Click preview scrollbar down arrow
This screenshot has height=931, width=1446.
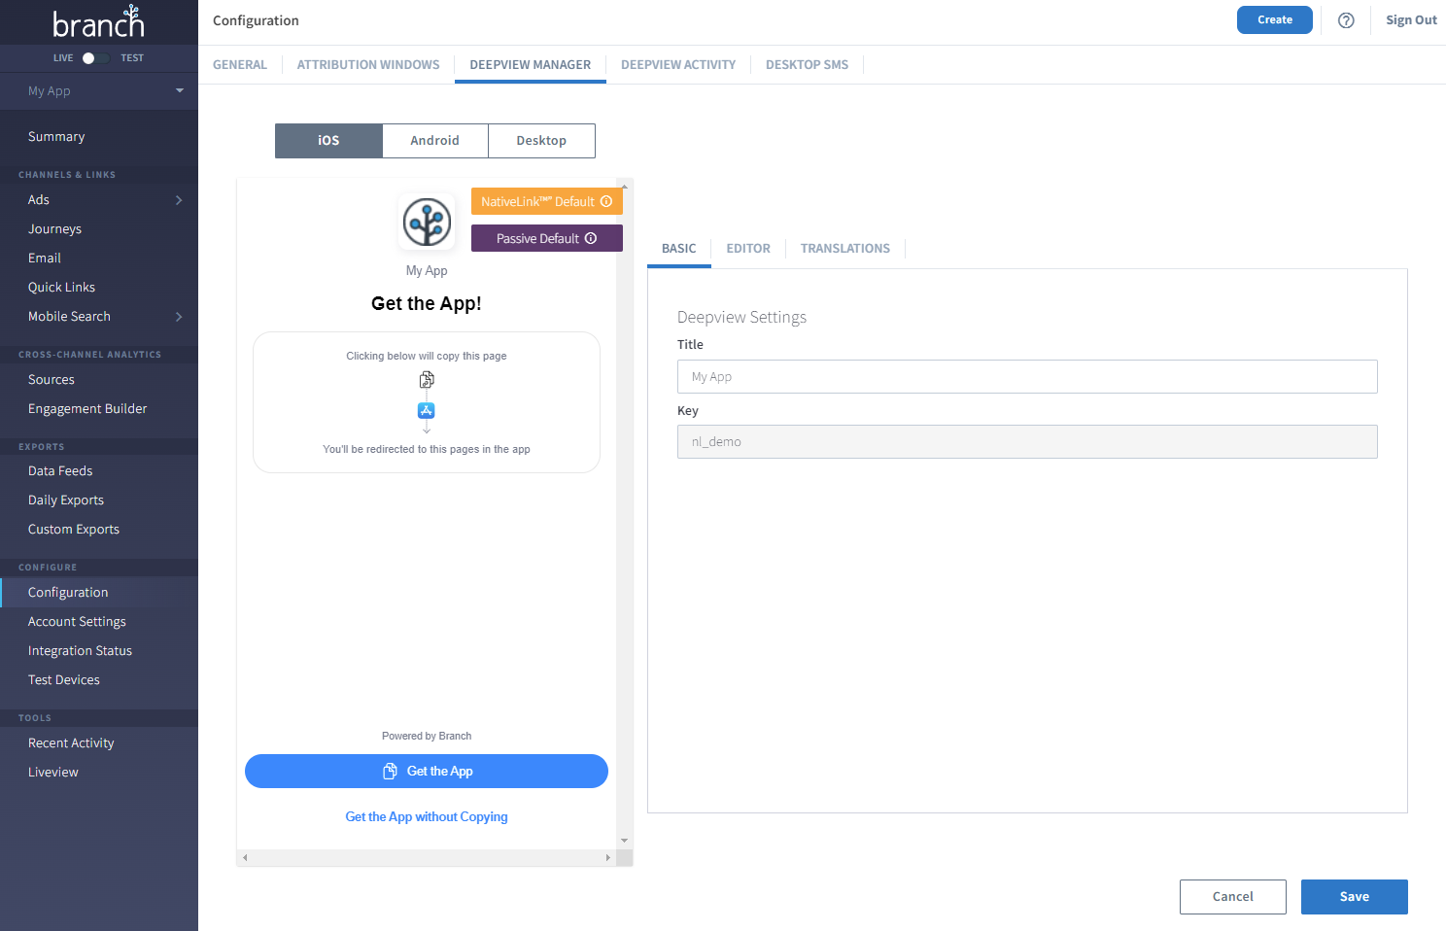625,841
